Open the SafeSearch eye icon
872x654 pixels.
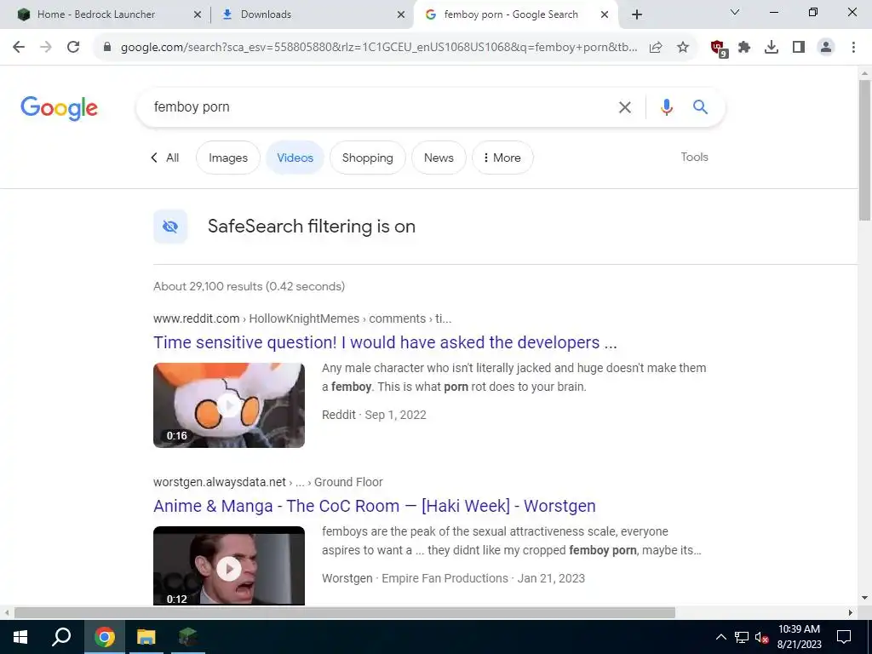(170, 227)
